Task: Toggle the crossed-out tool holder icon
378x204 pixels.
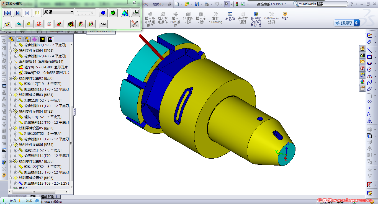Action: pos(39,24)
